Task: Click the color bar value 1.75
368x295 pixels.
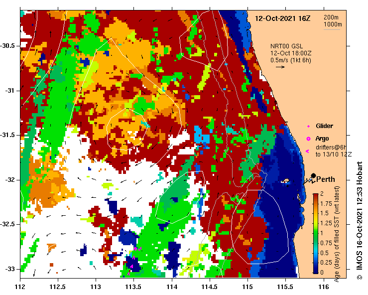Action: click(326, 204)
